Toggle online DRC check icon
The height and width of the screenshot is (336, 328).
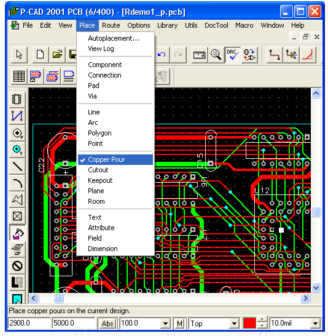tap(233, 55)
